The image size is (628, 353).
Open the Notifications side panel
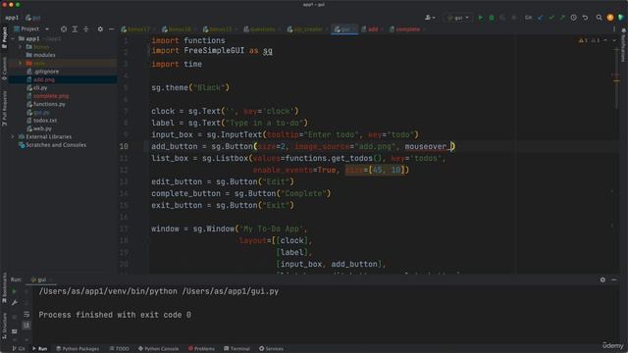coord(623,45)
